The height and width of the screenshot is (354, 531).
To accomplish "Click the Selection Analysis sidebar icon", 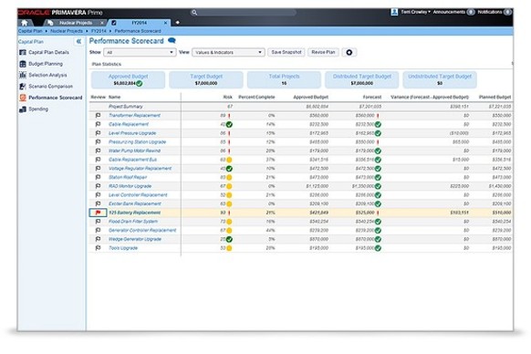I will click(x=23, y=75).
